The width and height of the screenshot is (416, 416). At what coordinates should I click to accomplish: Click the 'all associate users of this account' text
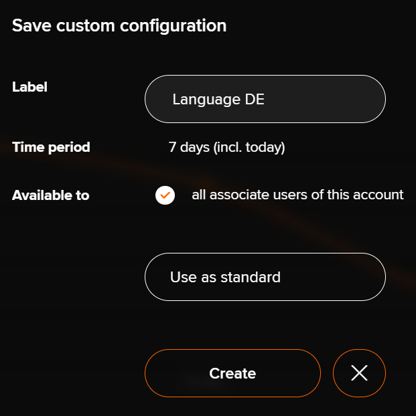click(297, 195)
